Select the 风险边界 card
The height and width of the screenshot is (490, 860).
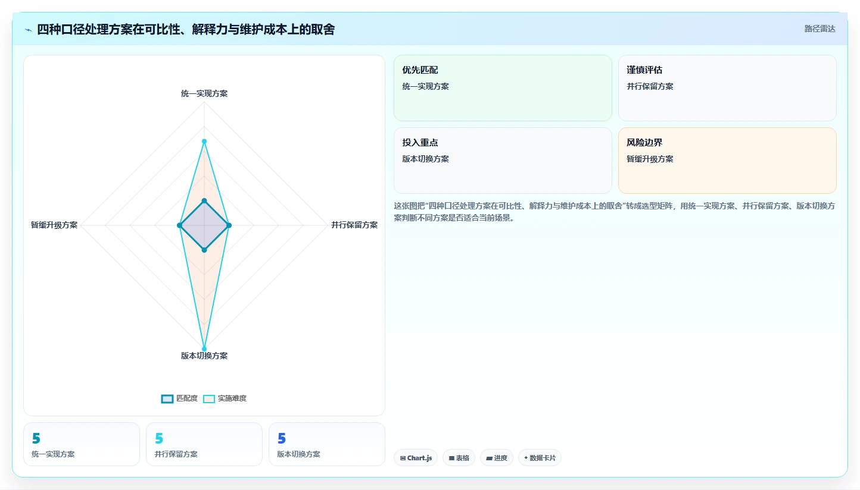[x=727, y=161]
